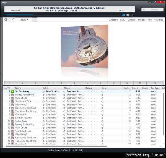This screenshot has width=166, height=158.
Task: Click the rating dots in the now-playing header
Action: pyautogui.click(x=85, y=11)
